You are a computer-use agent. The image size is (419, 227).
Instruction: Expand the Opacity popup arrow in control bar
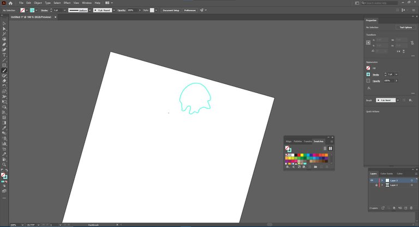(140, 10)
